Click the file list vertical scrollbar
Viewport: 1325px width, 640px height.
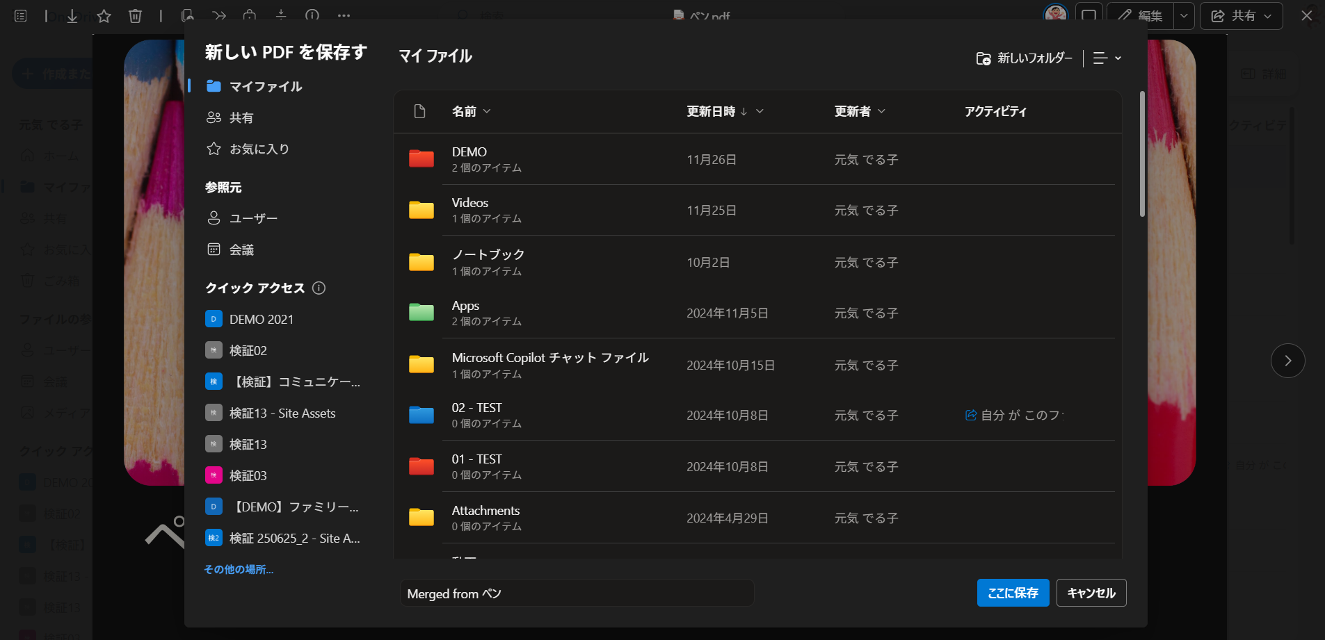1142,154
